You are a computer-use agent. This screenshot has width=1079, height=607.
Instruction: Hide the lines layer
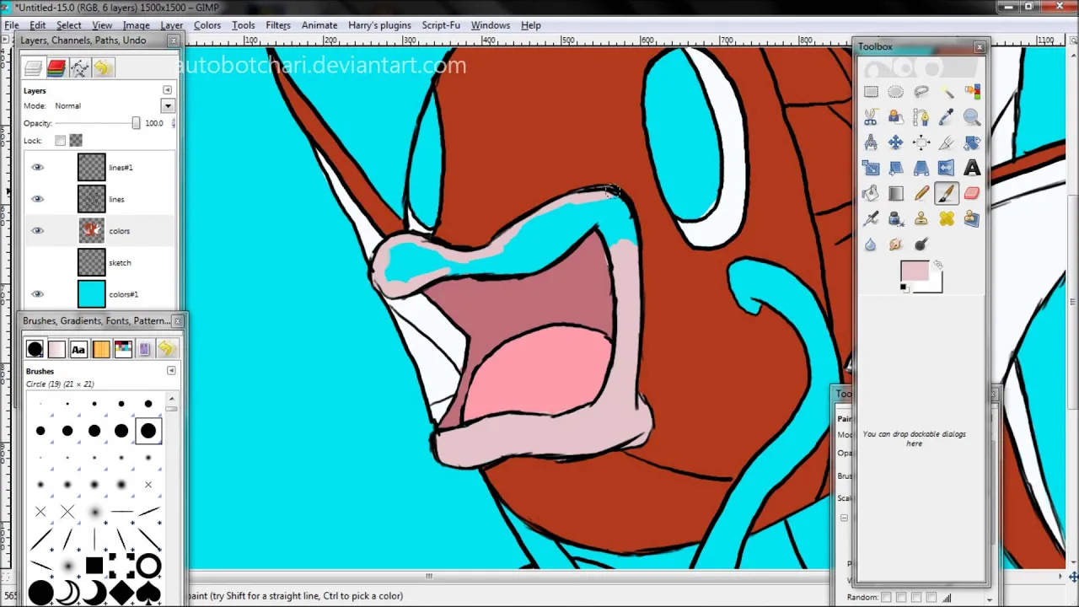[x=37, y=199]
